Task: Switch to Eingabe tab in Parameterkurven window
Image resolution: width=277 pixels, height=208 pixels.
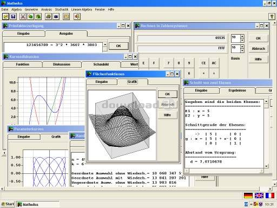Action: 24,136
